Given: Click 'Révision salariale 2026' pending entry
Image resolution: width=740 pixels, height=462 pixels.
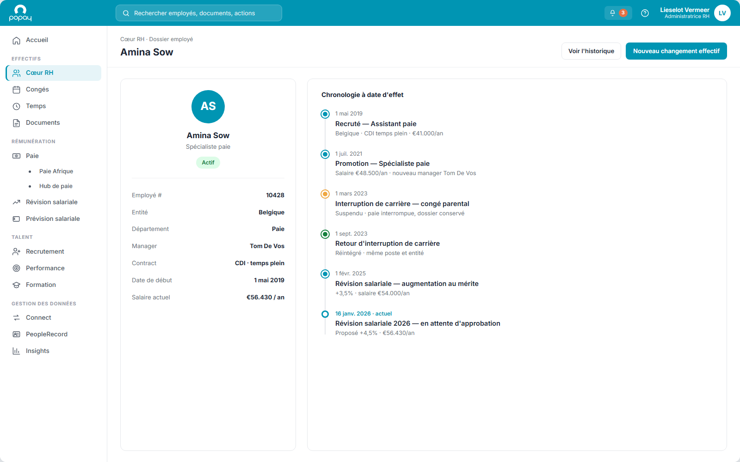Looking at the screenshot, I should [418, 323].
